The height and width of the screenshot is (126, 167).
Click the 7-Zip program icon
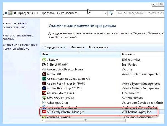pyautogui.click(x=44, y=65)
